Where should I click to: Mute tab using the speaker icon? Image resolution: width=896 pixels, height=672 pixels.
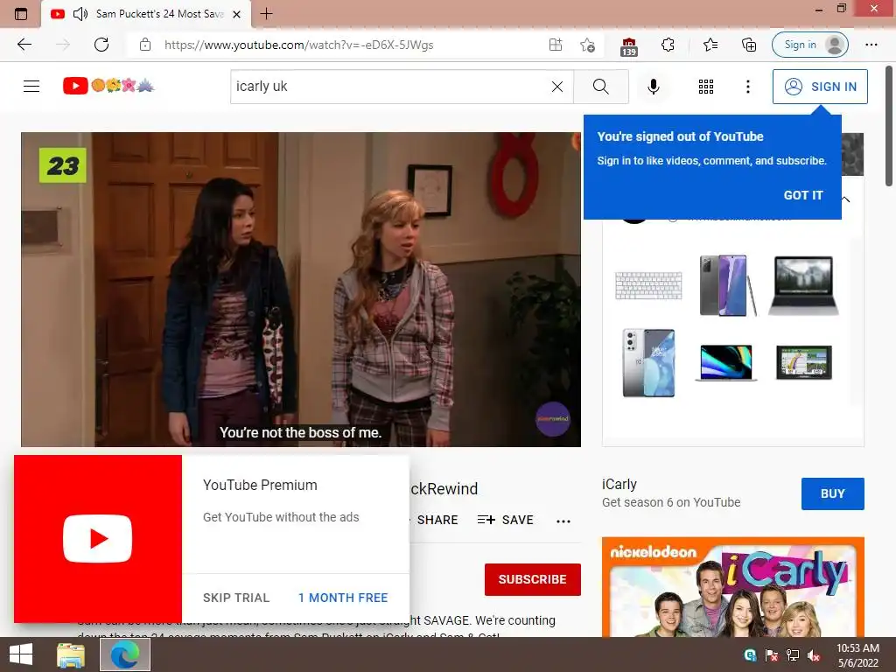click(80, 14)
